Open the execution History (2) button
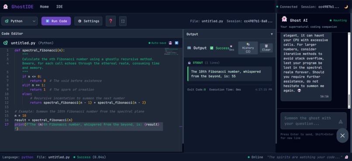Viewport: 352px width, 161px height. point(248,48)
